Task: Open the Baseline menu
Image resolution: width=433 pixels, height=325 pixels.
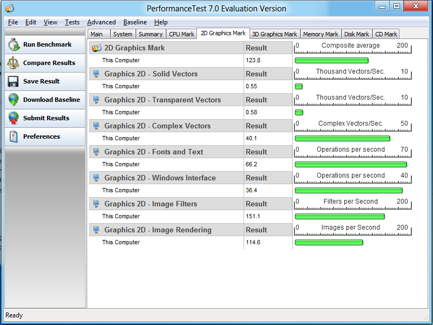Action: pyautogui.click(x=135, y=22)
